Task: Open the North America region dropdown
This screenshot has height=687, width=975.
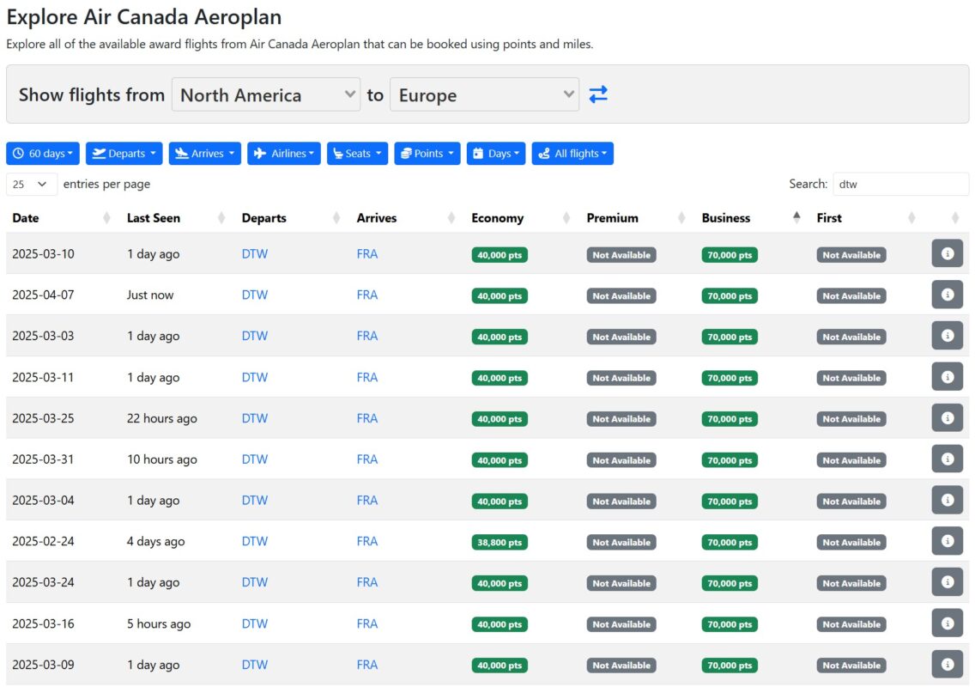Action: tap(265, 94)
